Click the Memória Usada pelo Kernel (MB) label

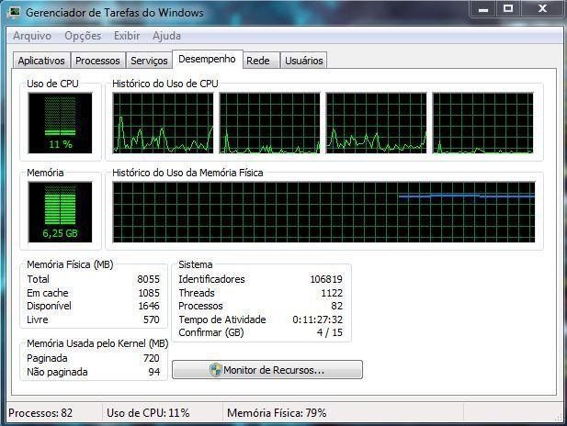97,343
